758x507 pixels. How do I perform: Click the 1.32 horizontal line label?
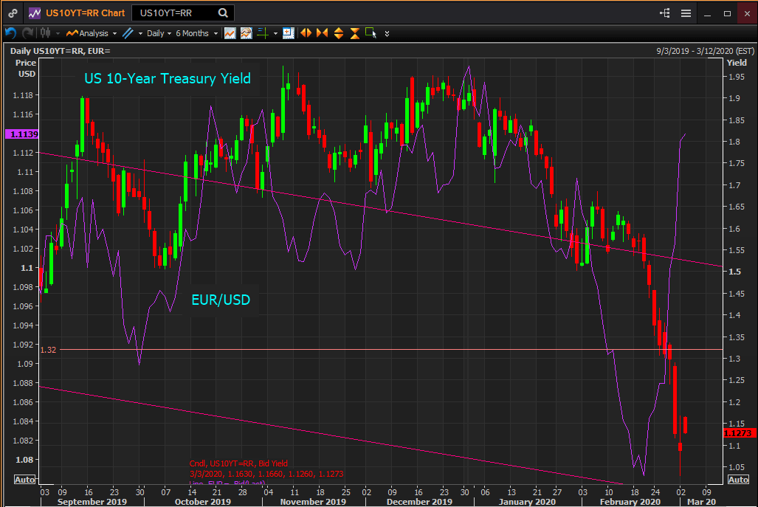pos(49,350)
